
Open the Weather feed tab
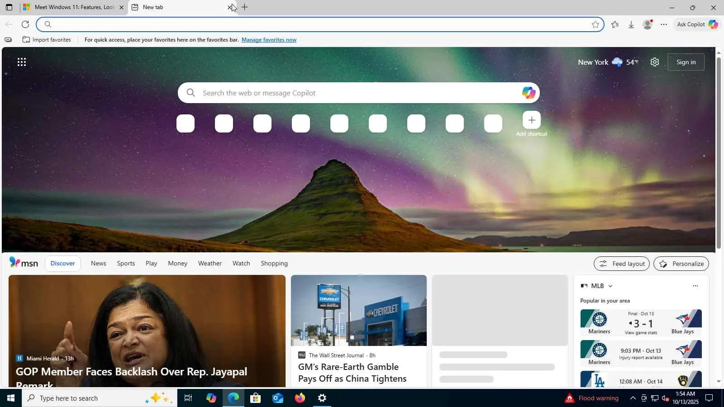tap(210, 263)
